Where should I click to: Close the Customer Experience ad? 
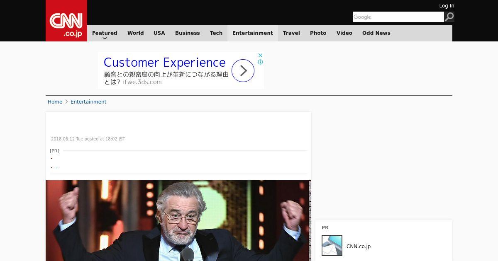260,55
